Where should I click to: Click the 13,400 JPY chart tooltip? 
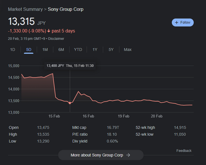[x=70, y=66]
